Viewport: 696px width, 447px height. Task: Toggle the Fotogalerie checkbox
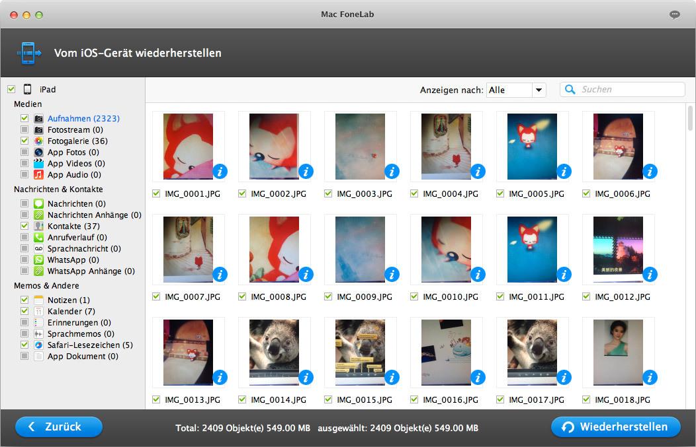click(24, 141)
